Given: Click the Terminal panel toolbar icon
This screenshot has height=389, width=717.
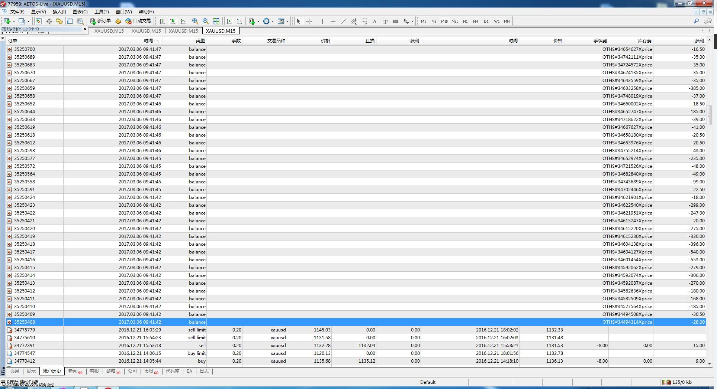Looking at the screenshot, I should point(70,21).
